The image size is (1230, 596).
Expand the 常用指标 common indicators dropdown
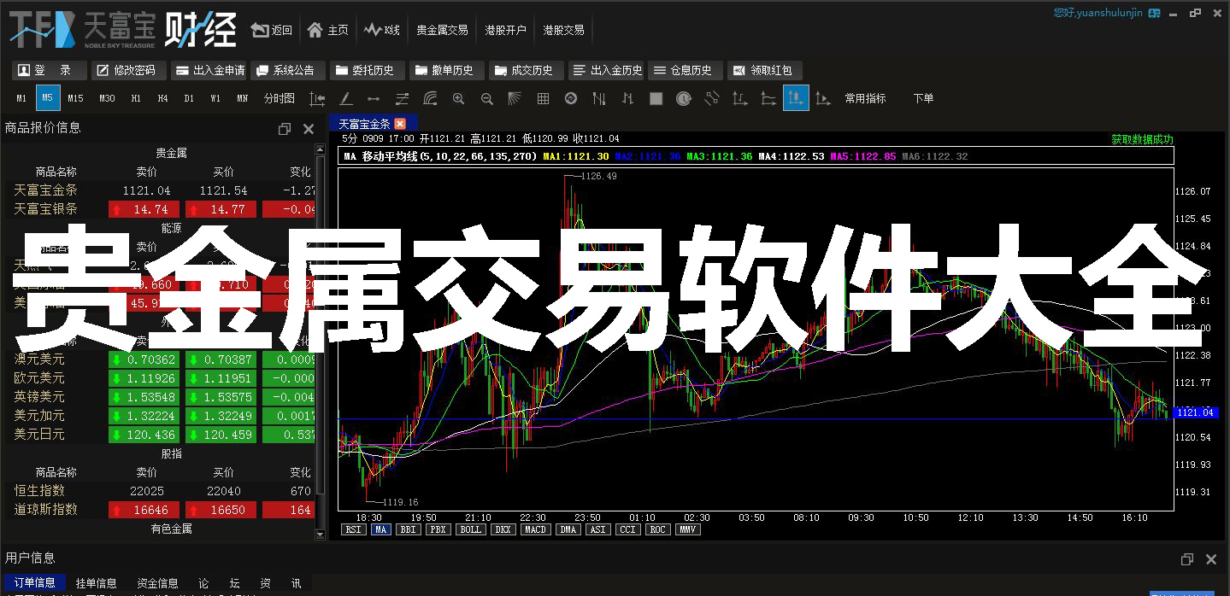(866, 98)
